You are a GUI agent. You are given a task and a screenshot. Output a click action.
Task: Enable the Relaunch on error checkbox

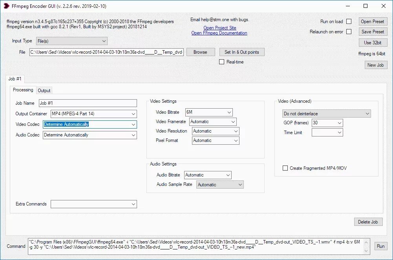click(349, 31)
